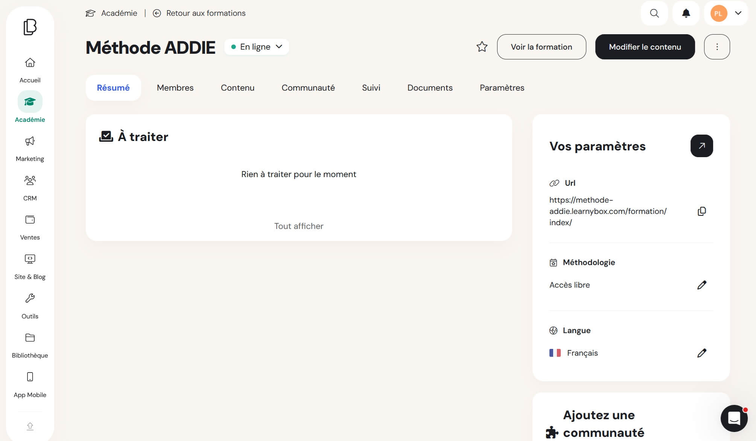The width and height of the screenshot is (756, 441).
Task: Open the three-dot more options menu
Action: [x=717, y=47]
